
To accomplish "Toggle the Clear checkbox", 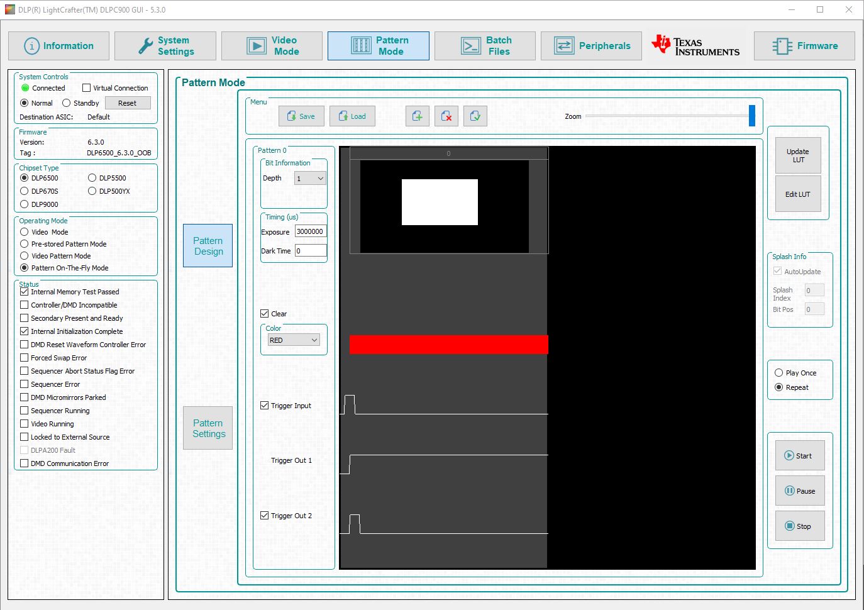I will 265,314.
